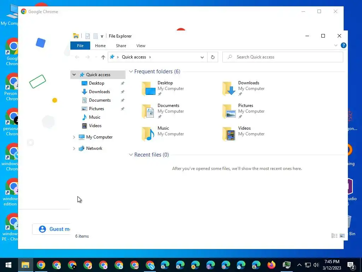Viewport: 362px width, 272px height.
Task: Switch to Large icons view in status bar
Action: [x=342, y=236]
